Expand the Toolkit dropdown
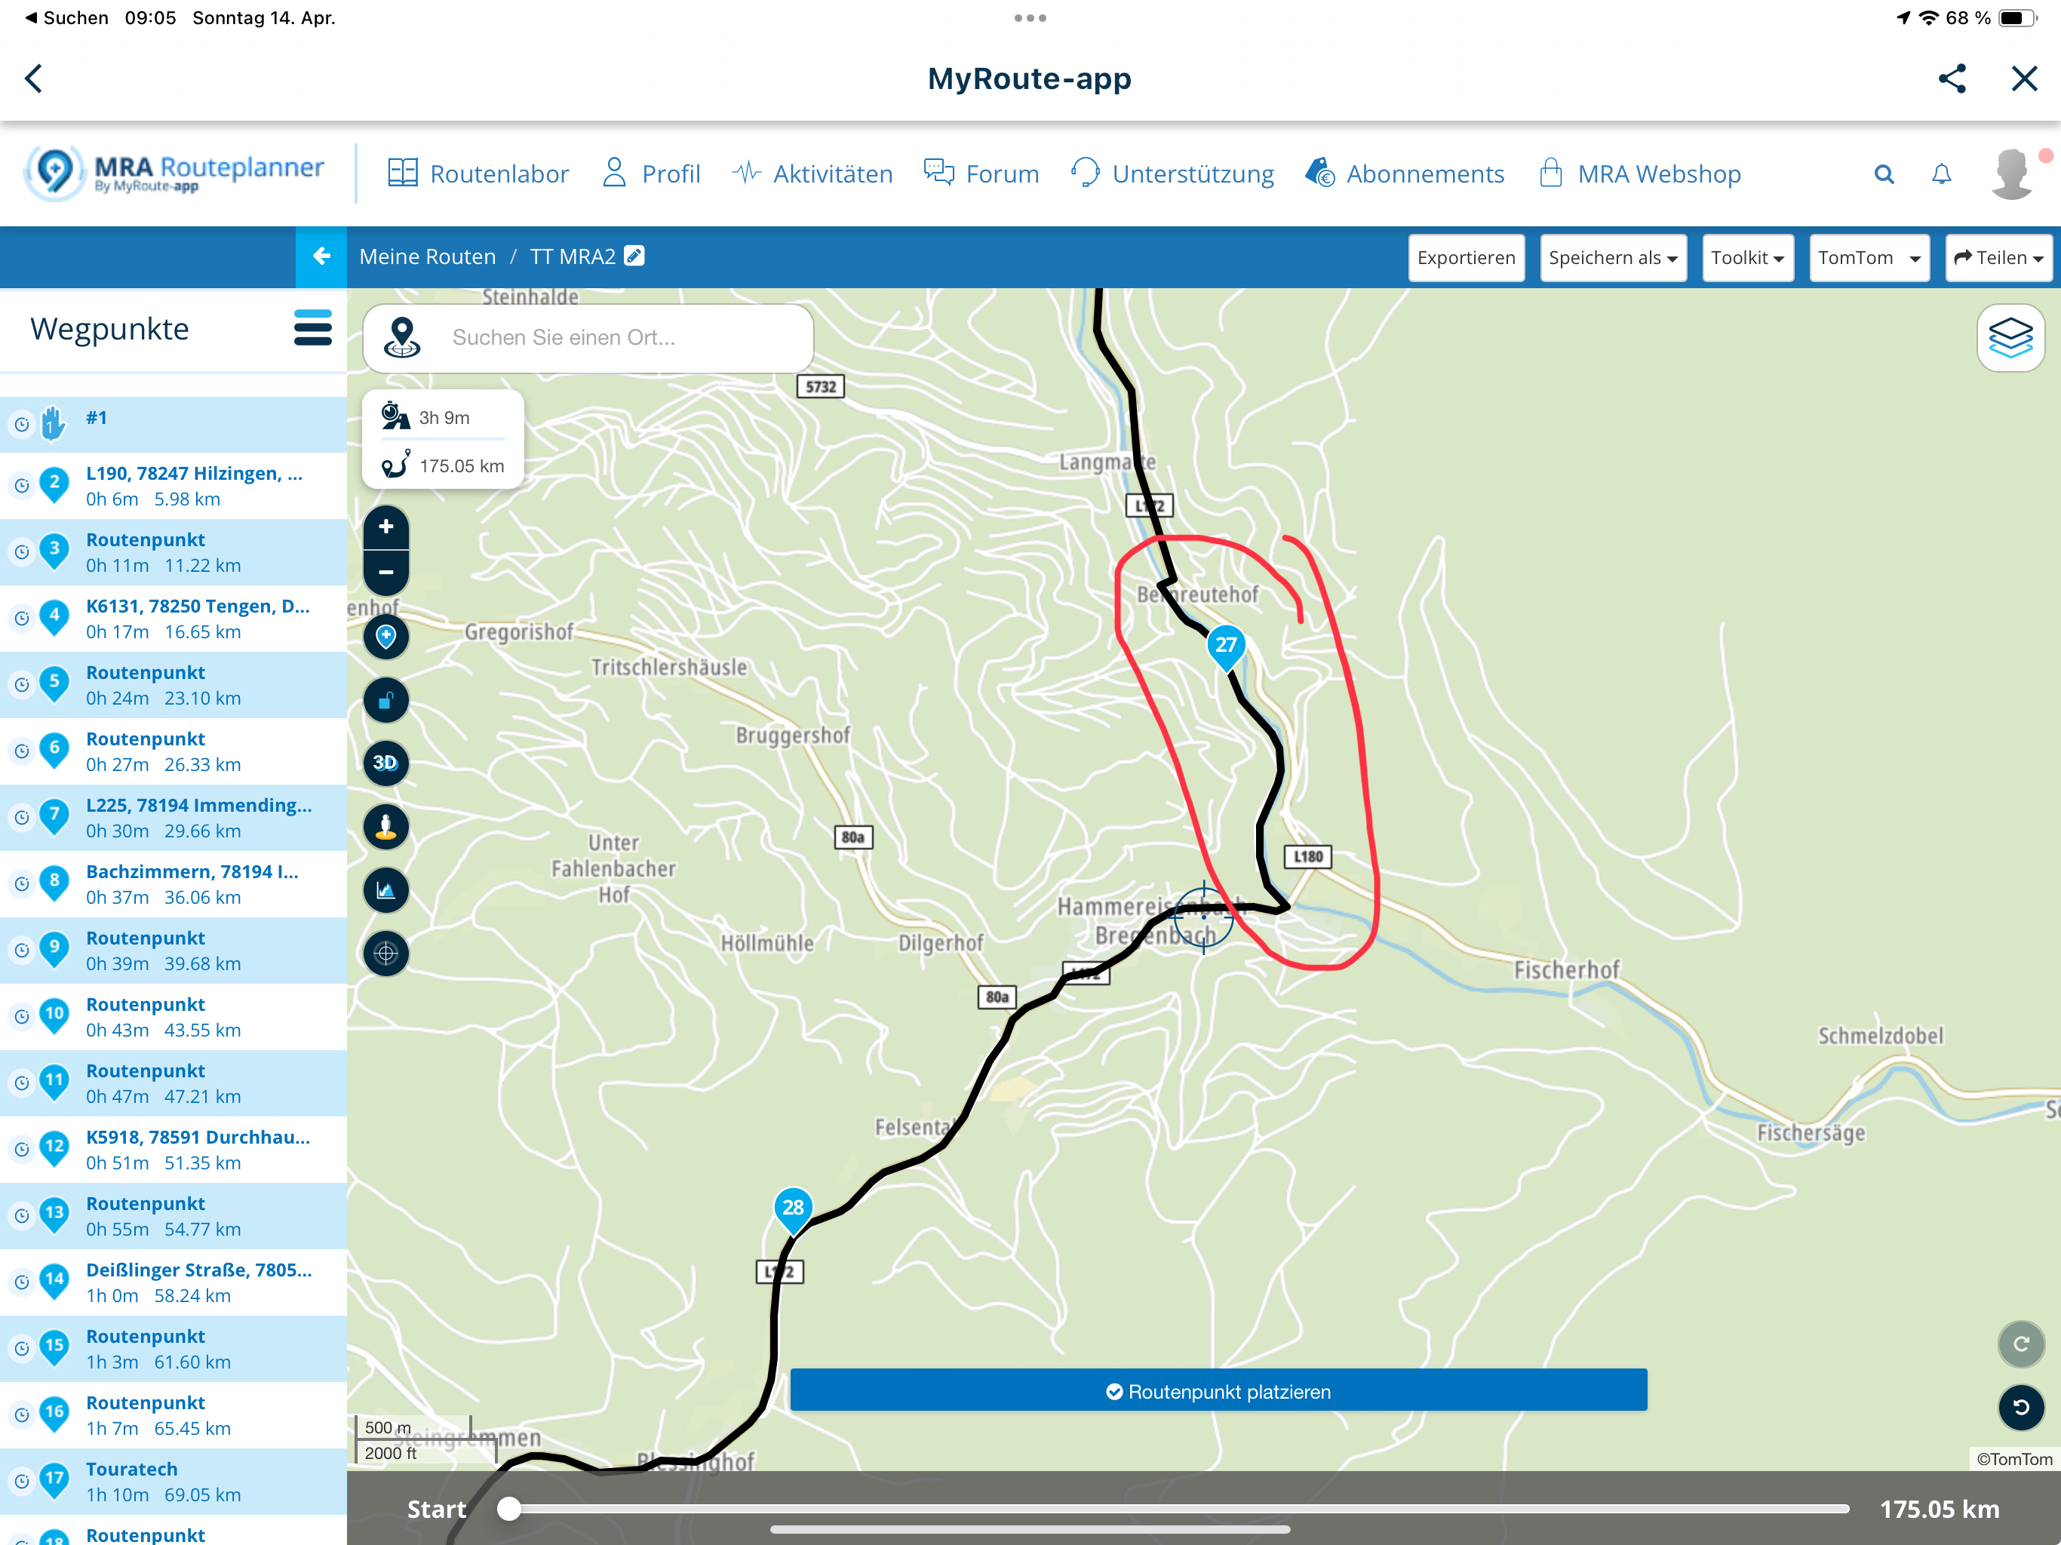This screenshot has width=2061, height=1545. pos(1747,258)
